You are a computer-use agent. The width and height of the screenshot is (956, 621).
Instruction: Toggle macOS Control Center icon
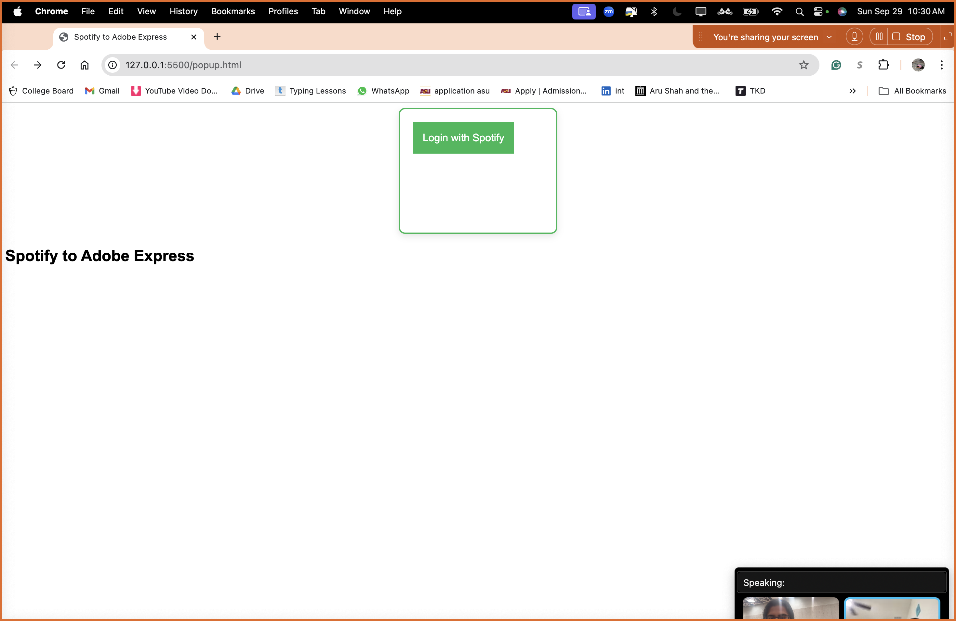818,12
